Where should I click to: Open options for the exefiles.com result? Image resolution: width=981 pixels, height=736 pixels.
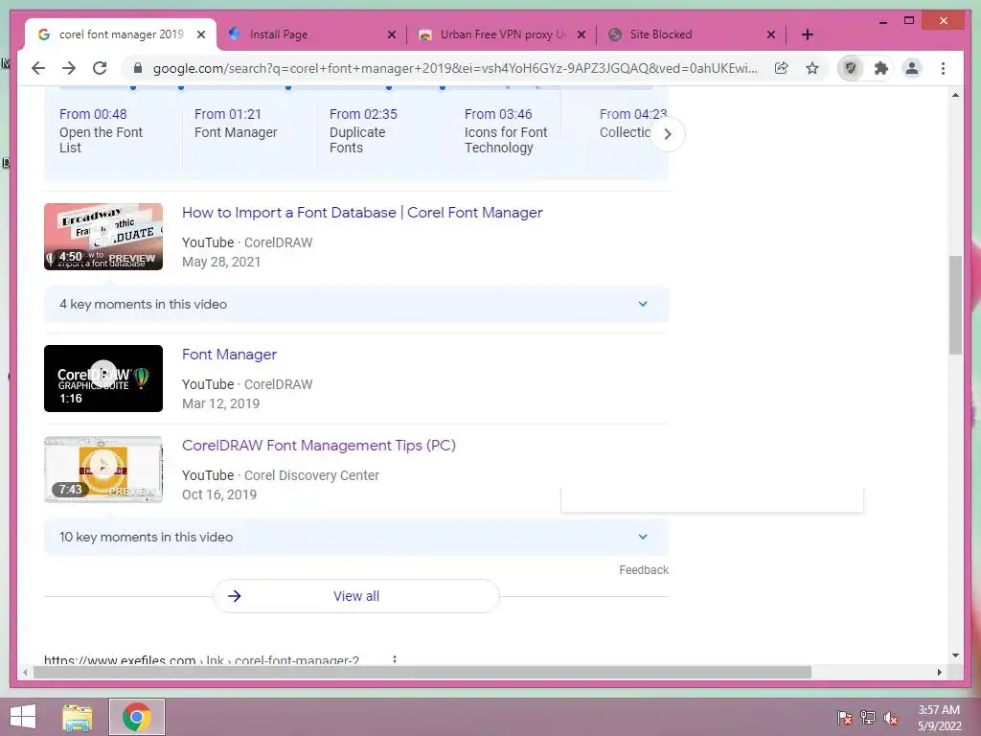(394, 659)
